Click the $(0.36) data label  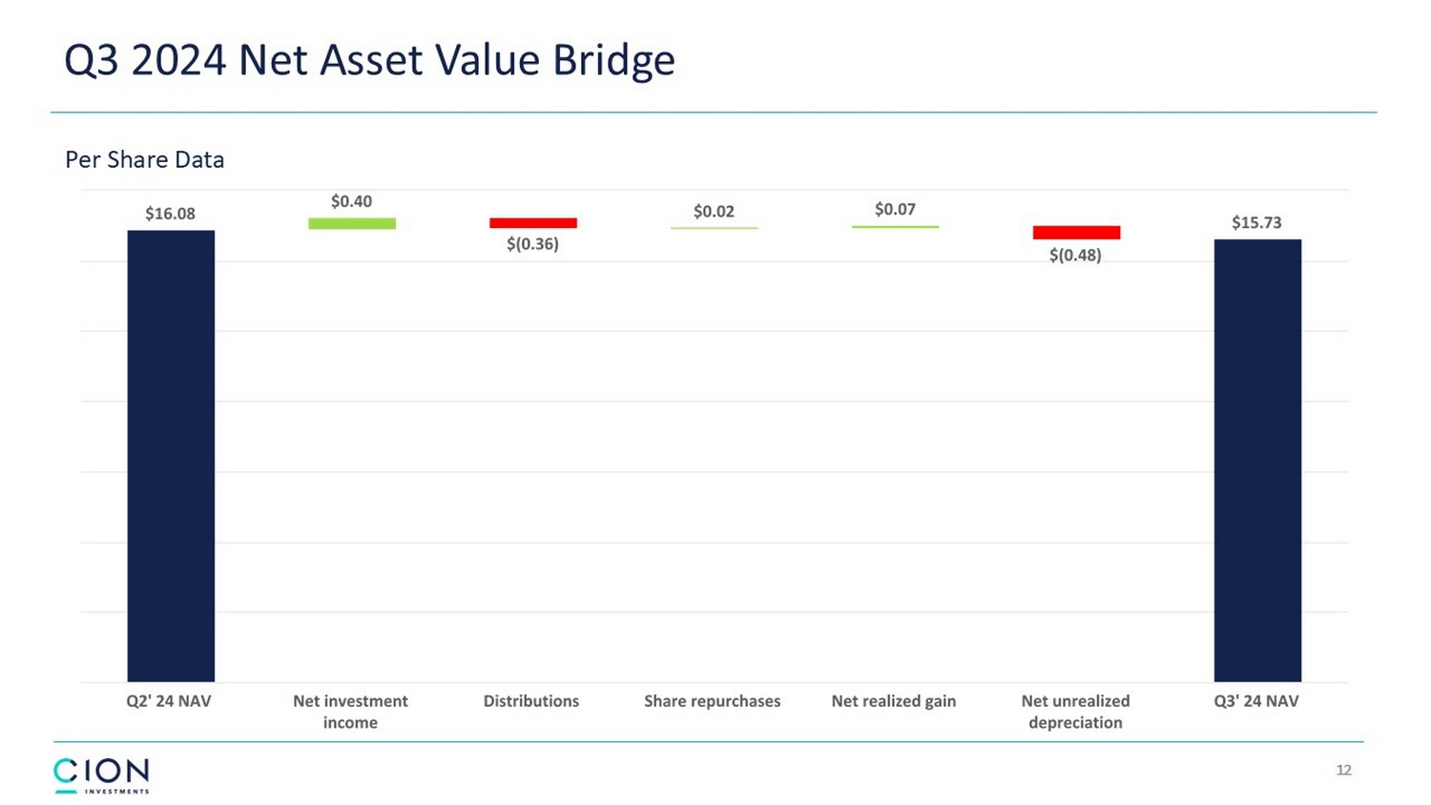point(532,244)
